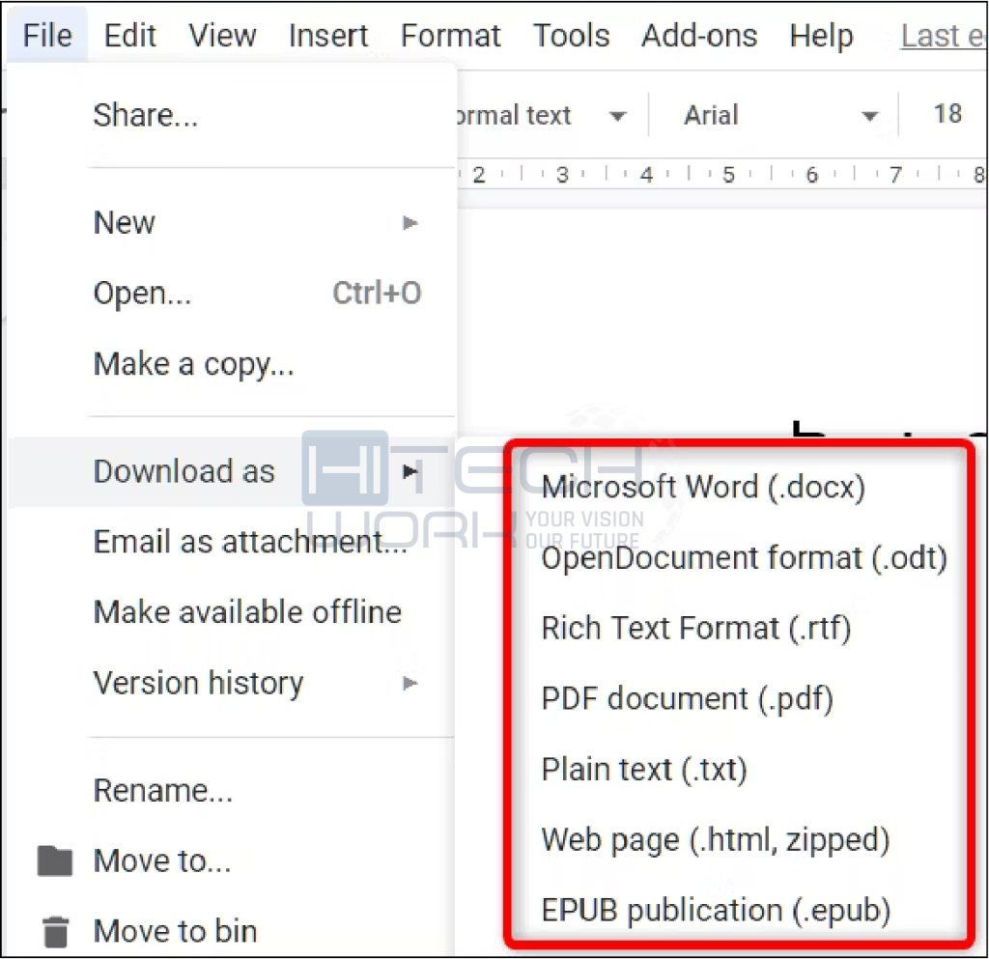Click the horizontal ruler at mark 4
989x959 pixels.
[x=646, y=175]
